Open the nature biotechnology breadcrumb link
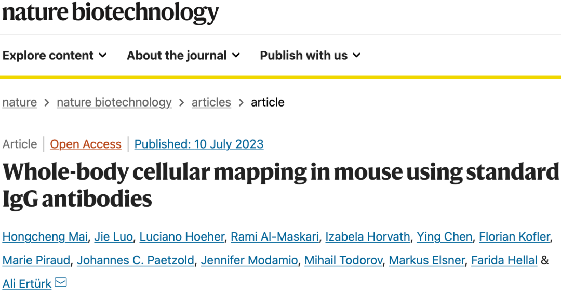This screenshot has width=561, height=292. point(114,102)
